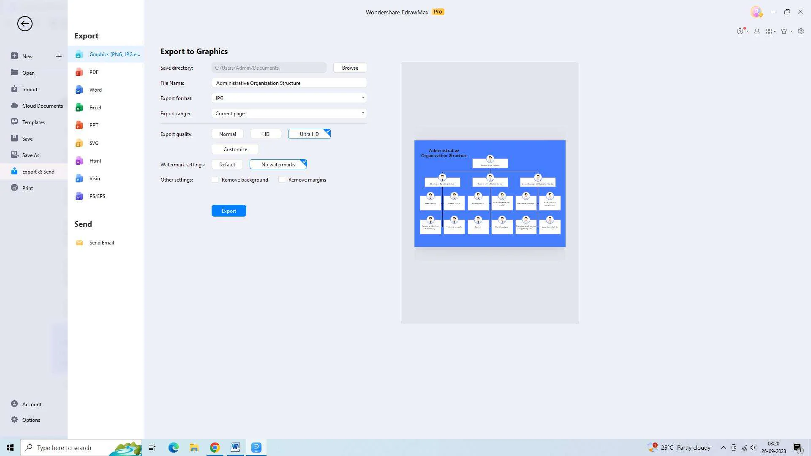This screenshot has height=456, width=811.
Task: Tick the Remove margins checkbox
Action: click(282, 180)
